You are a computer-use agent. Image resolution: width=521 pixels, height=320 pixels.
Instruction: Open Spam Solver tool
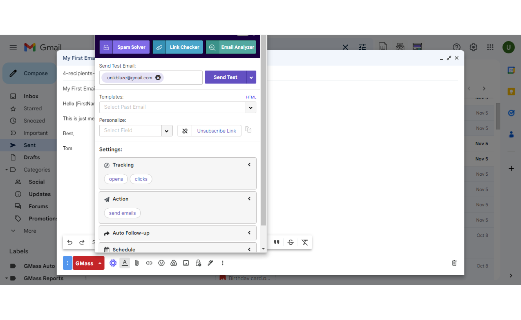125,47
